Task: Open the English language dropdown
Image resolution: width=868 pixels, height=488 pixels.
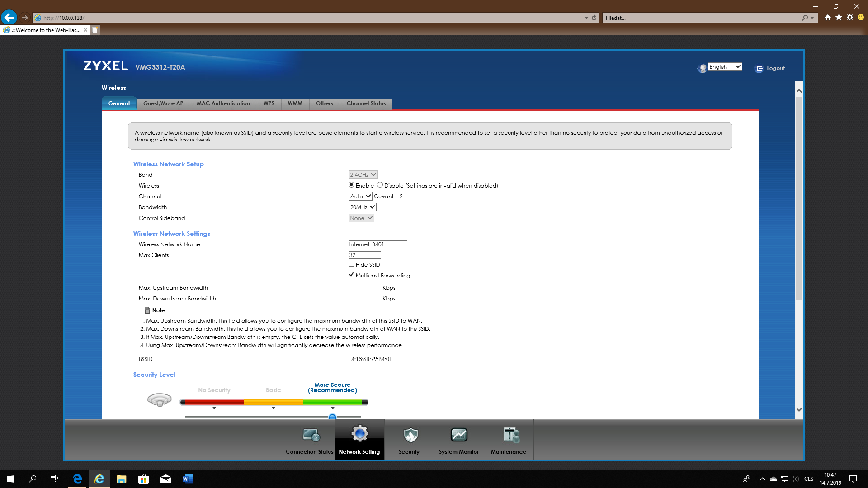Action: (725, 67)
